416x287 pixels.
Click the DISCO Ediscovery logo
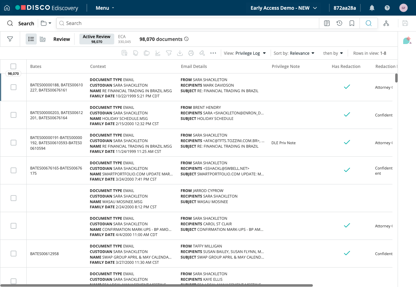pyautogui.click(x=47, y=8)
